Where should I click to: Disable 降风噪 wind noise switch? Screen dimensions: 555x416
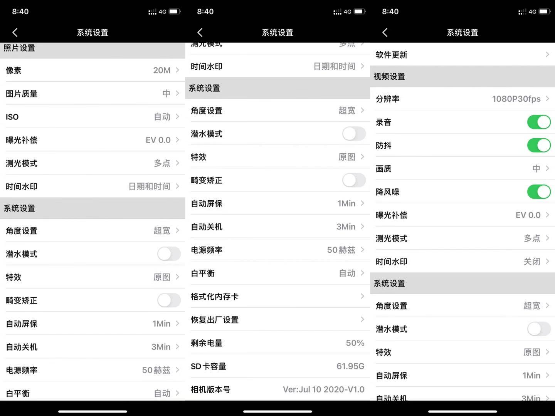click(539, 192)
